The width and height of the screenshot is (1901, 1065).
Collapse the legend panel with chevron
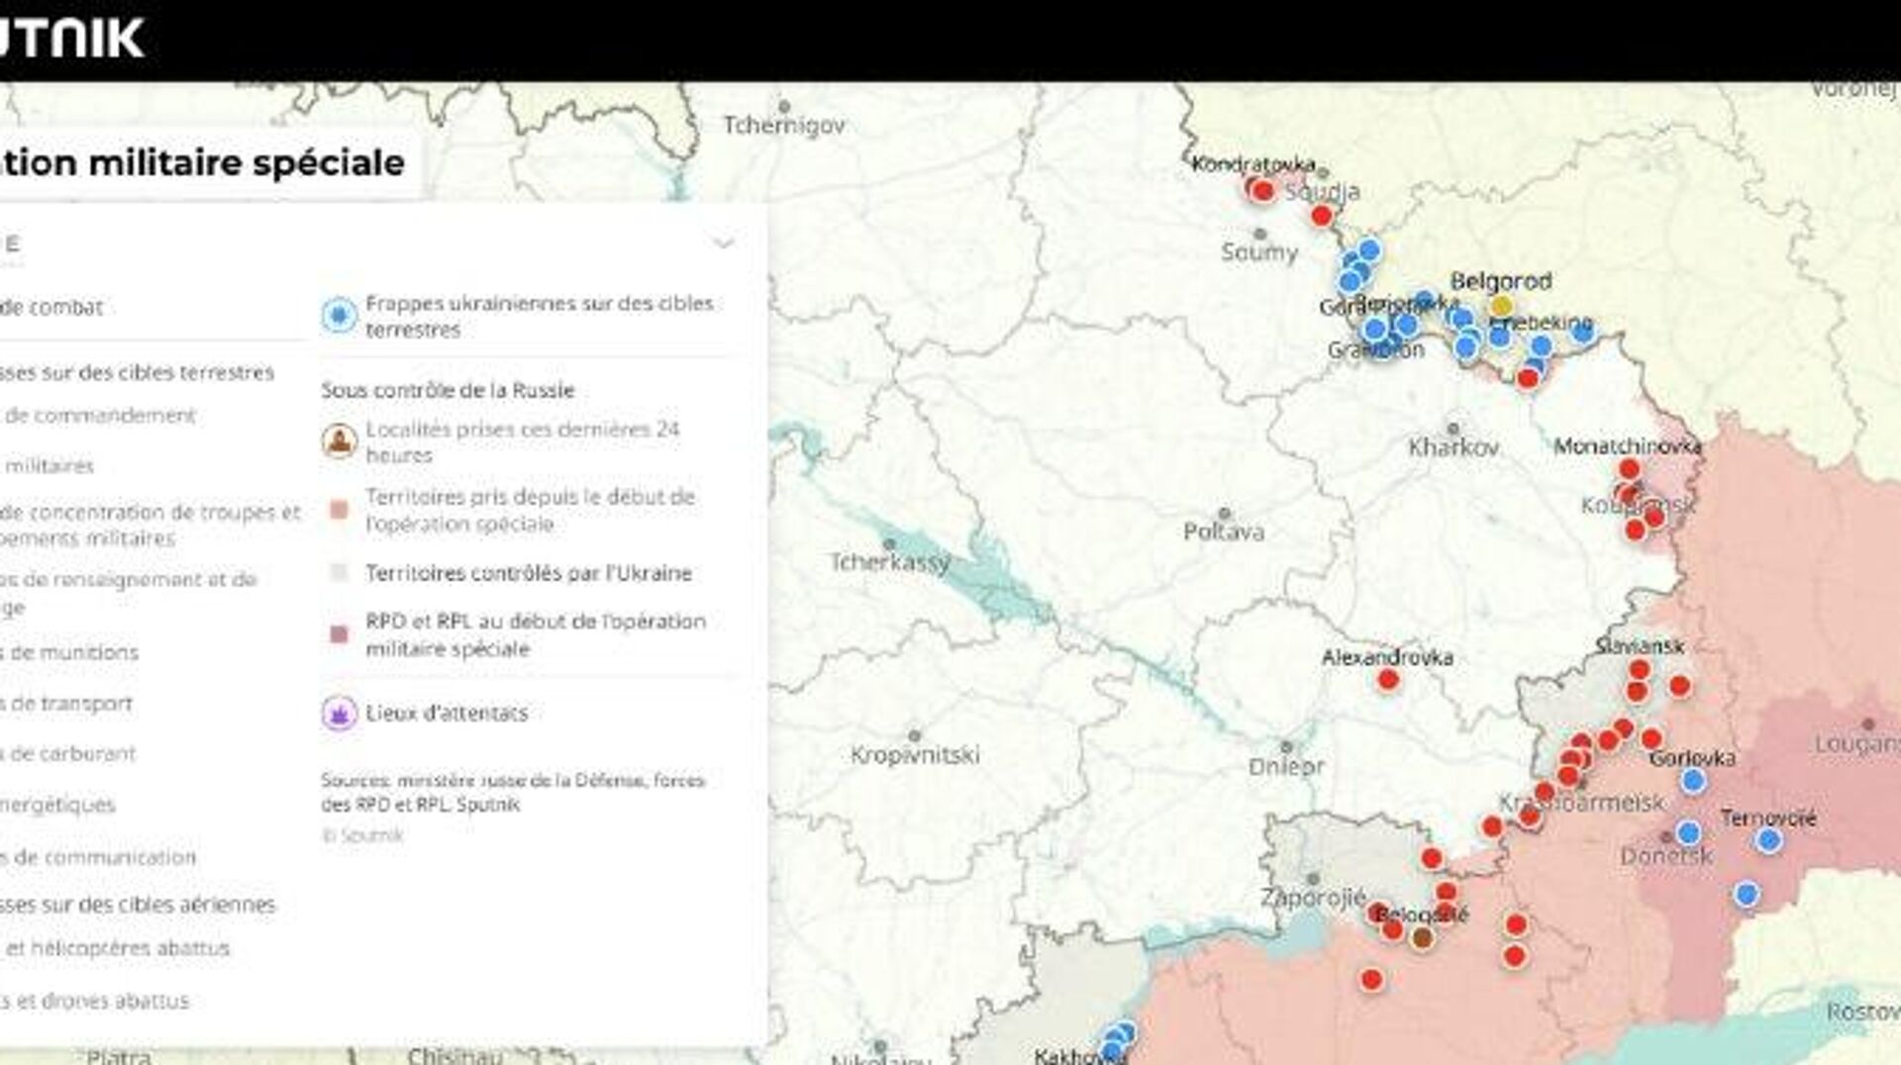pos(724,242)
